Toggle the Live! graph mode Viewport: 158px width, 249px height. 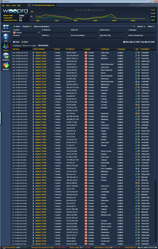[153, 20]
